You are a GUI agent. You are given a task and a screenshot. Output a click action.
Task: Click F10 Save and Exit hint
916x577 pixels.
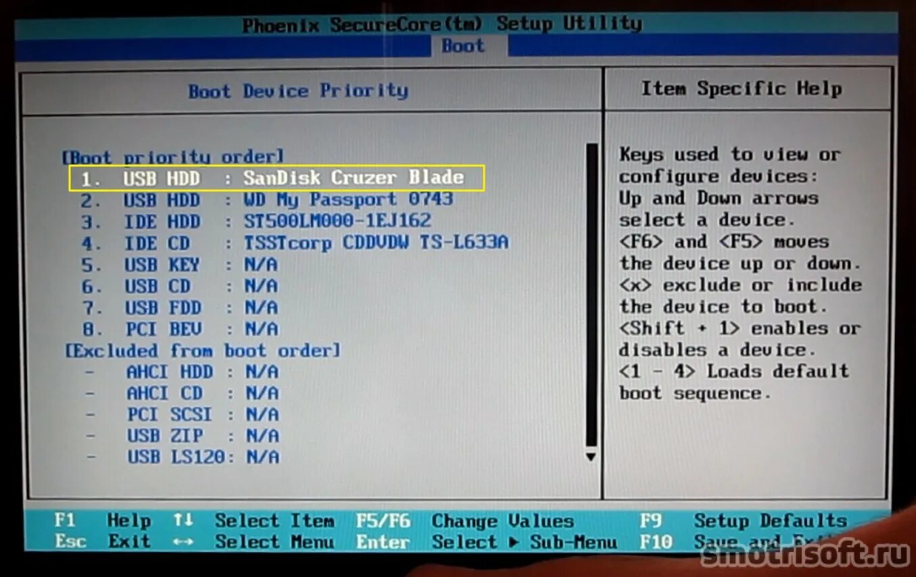point(742,542)
